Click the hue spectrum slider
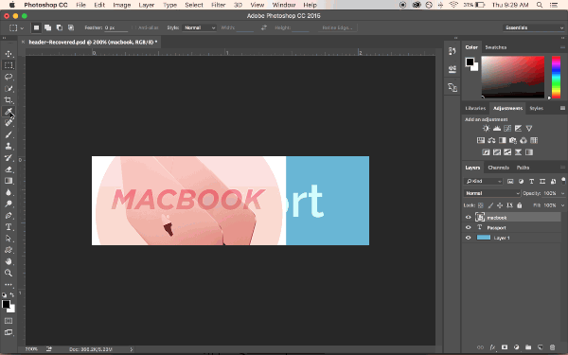 tap(556, 77)
